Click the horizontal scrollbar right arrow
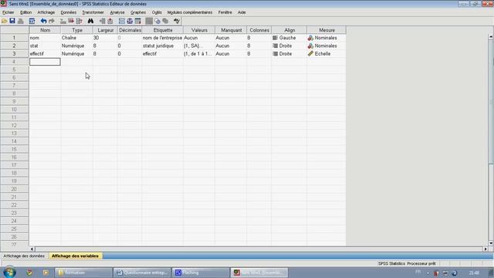The height and width of the screenshot is (278, 494). 486,249
